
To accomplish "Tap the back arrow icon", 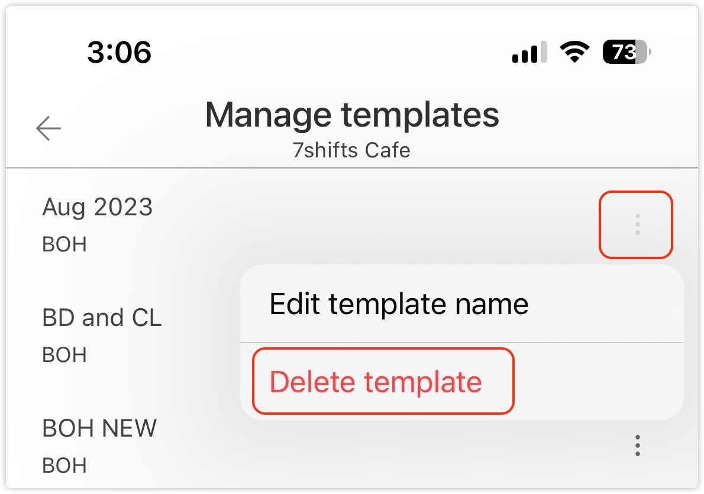I will pos(49,128).
